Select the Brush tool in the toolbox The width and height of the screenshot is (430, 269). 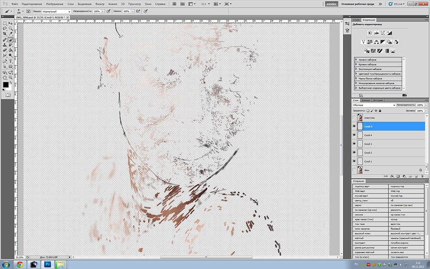tap(10, 40)
